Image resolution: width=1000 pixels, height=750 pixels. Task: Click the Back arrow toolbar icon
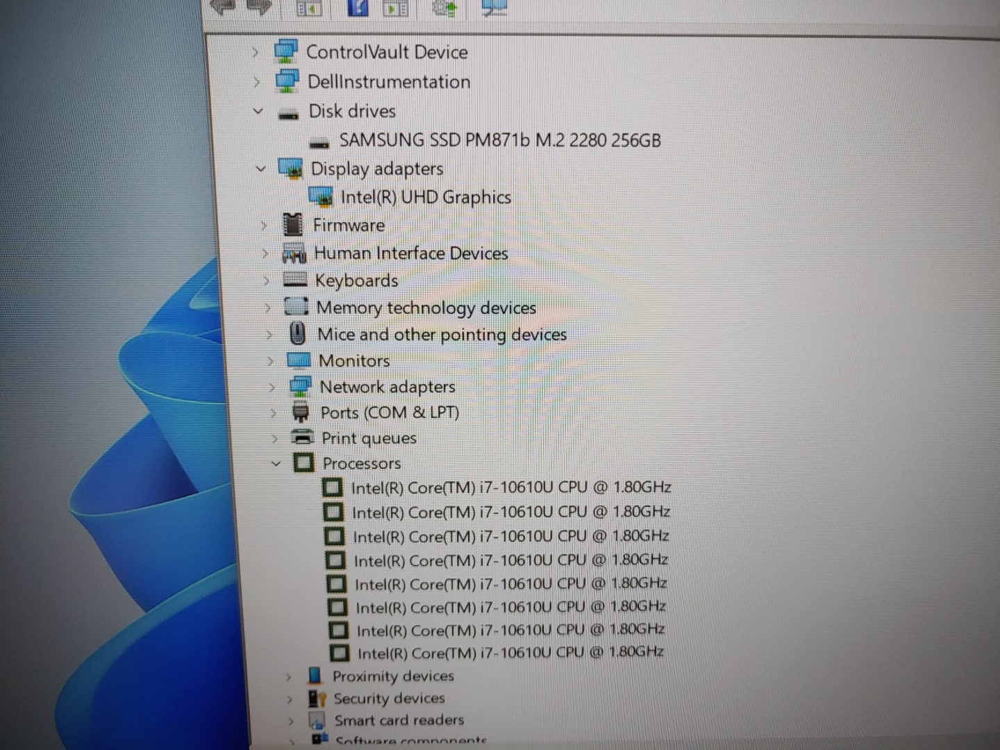point(224,7)
